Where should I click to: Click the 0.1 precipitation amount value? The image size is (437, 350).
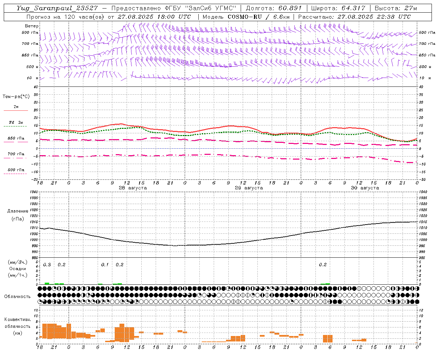[x=105, y=265]
